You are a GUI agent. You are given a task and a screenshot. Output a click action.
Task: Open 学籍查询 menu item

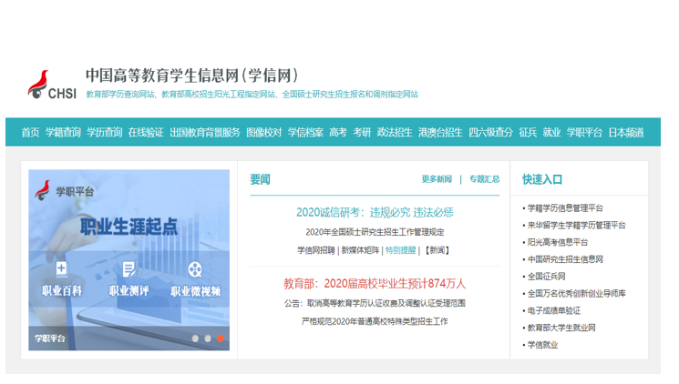[x=63, y=132]
